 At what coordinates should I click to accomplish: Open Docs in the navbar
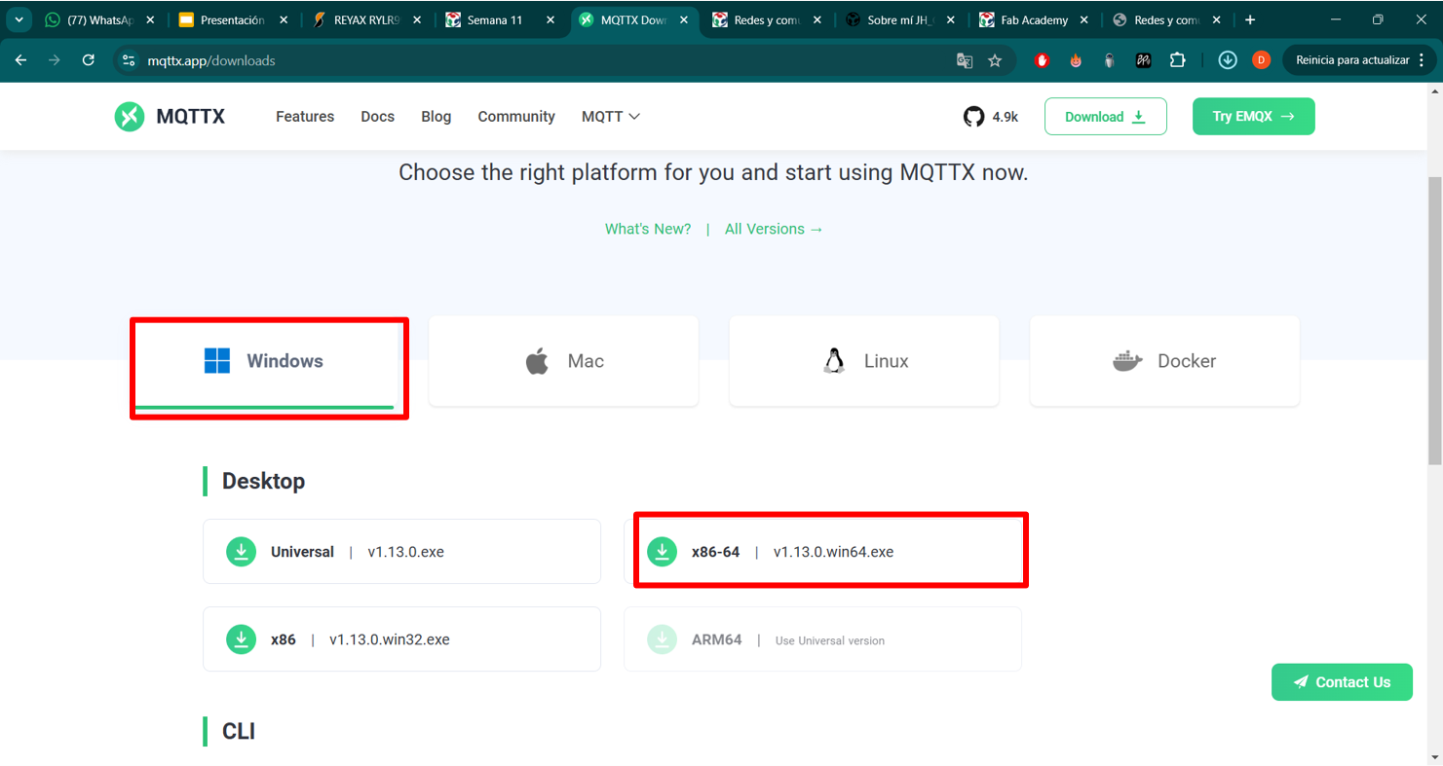pos(377,117)
